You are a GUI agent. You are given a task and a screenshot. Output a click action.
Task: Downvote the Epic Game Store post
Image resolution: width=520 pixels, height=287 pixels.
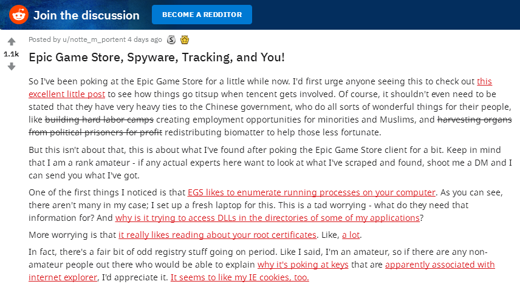coord(12,66)
